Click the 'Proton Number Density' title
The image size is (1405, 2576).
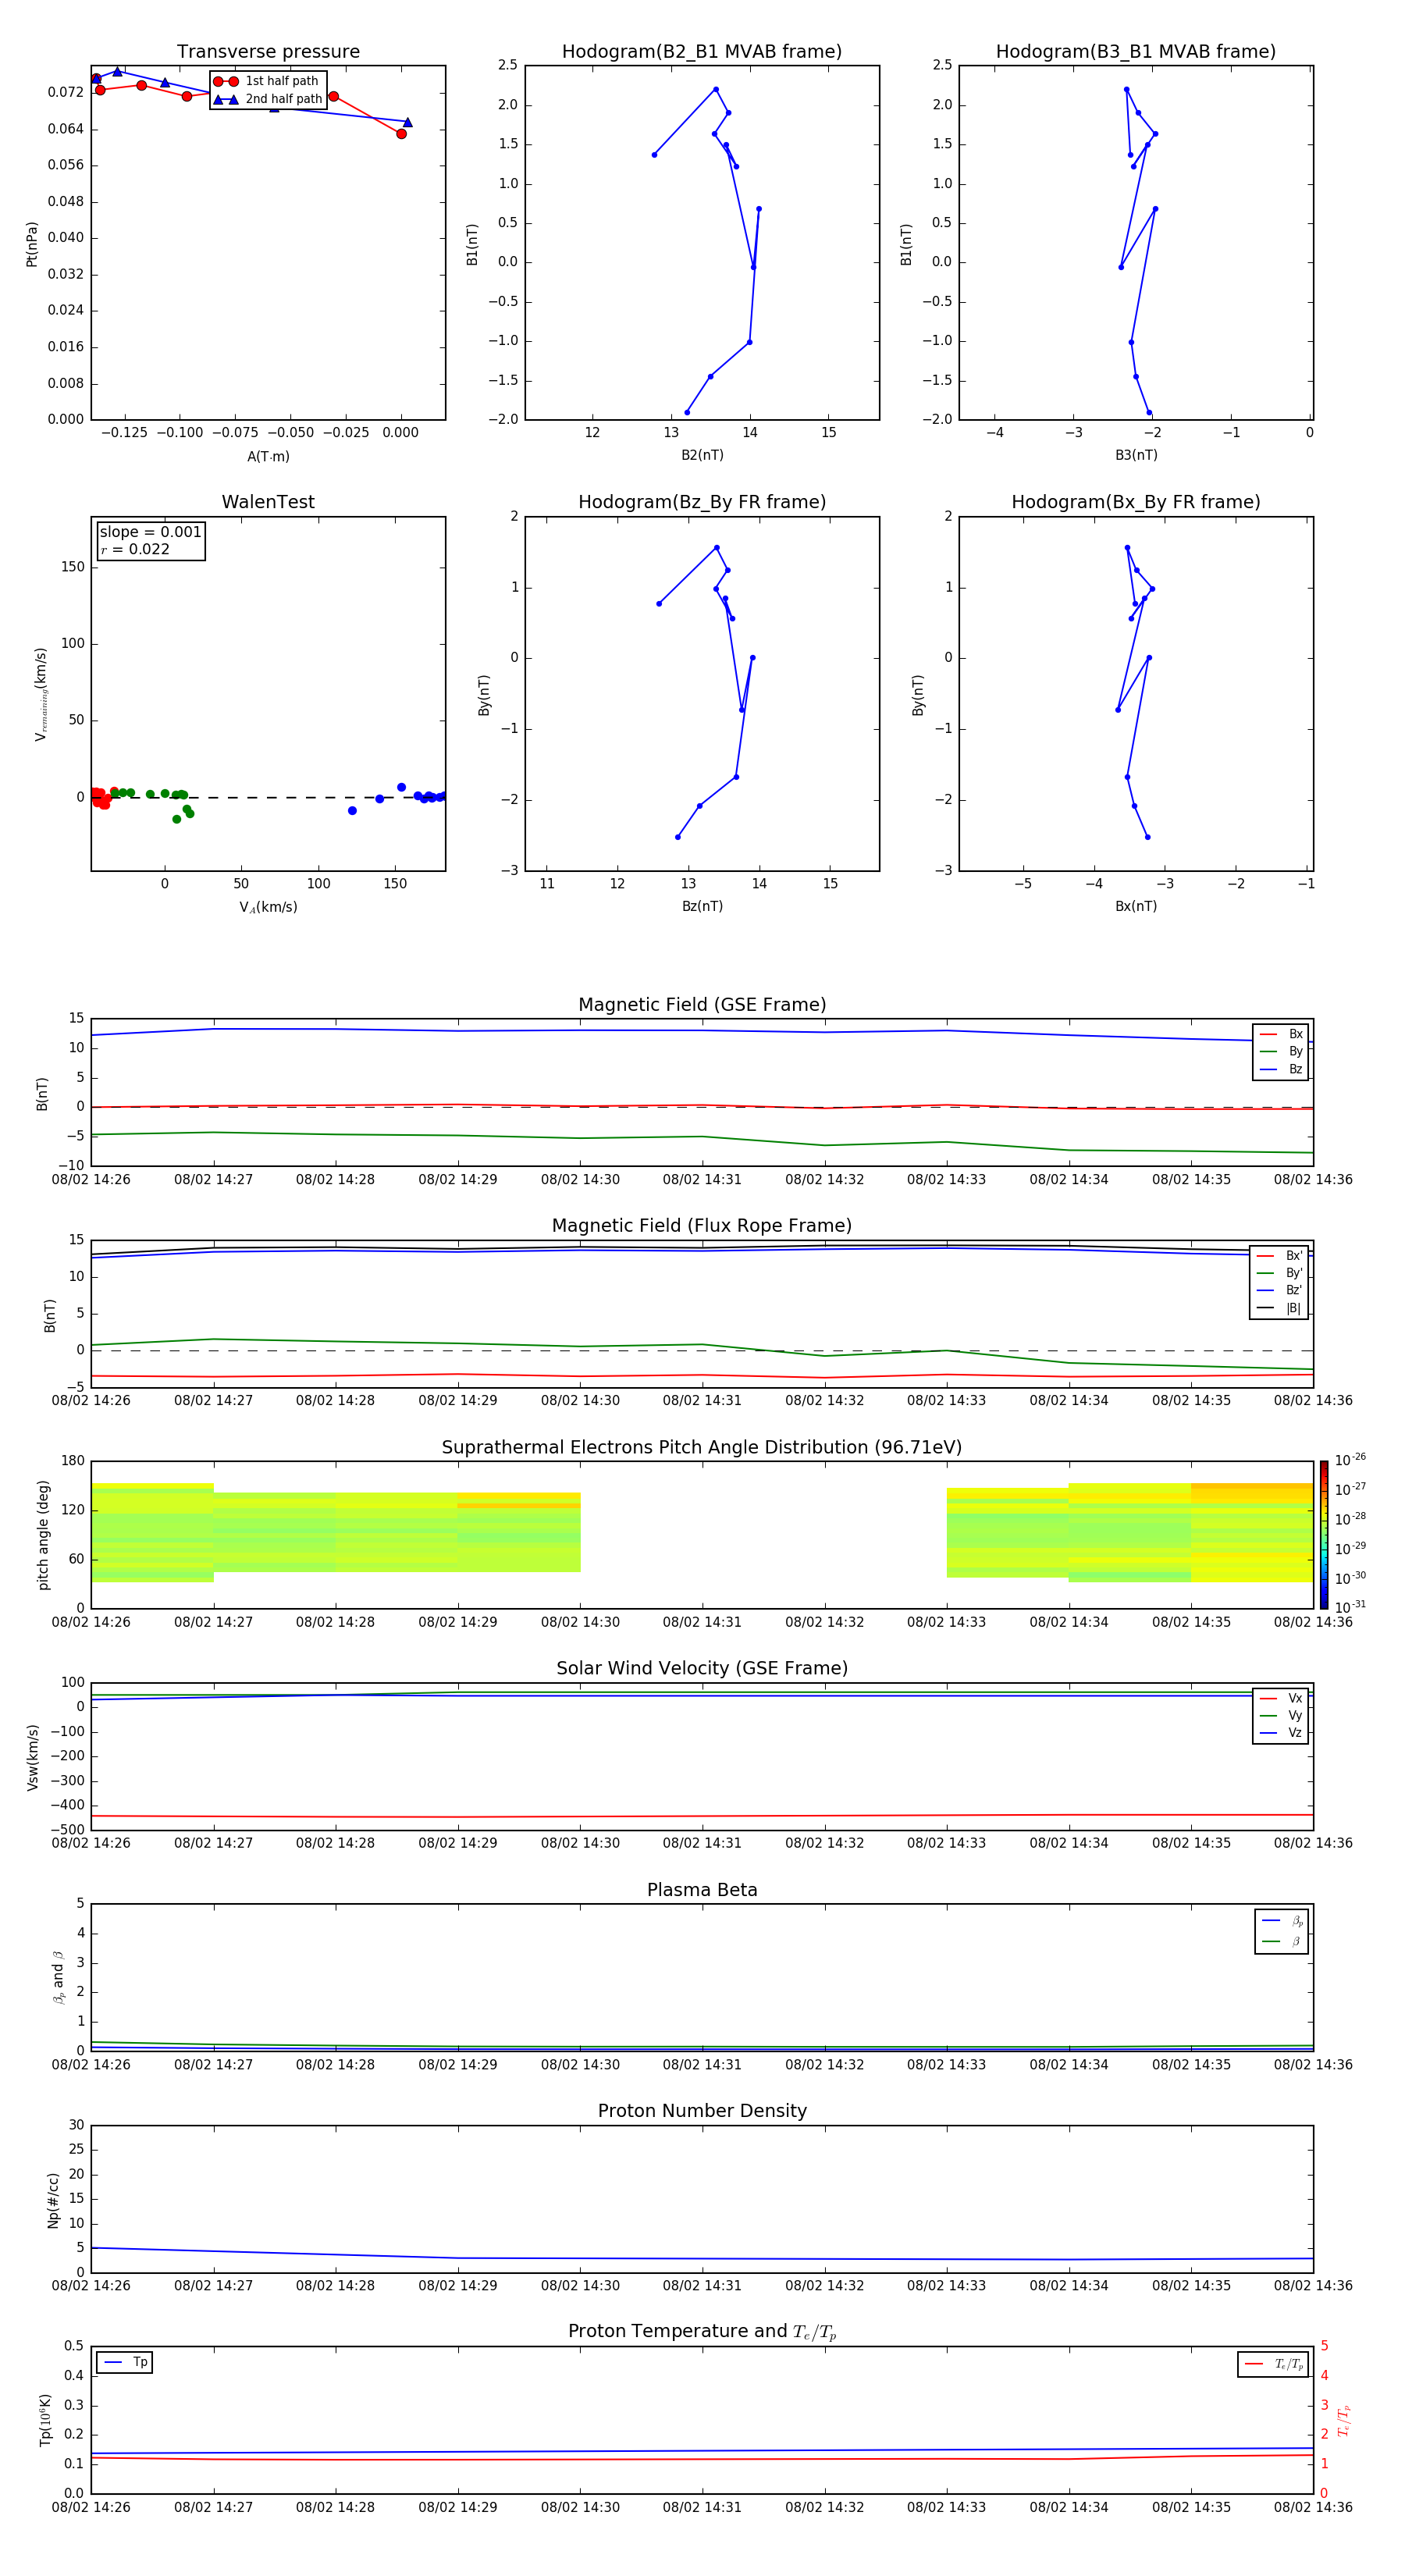click(702, 2111)
